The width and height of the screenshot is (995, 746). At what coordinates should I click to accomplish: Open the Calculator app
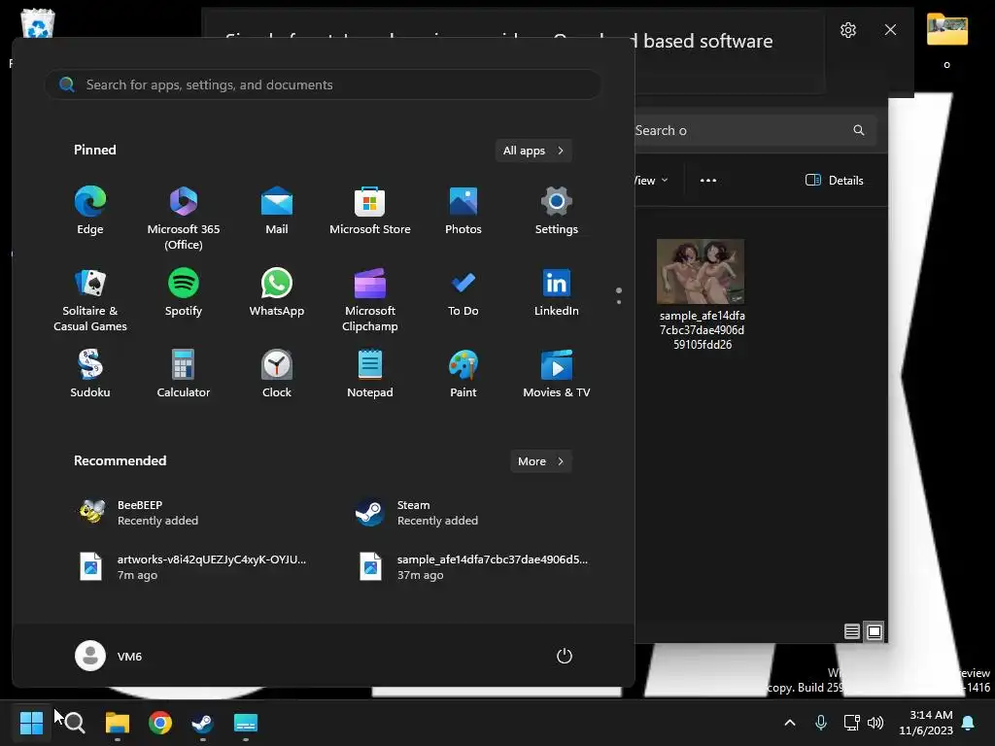point(184,374)
